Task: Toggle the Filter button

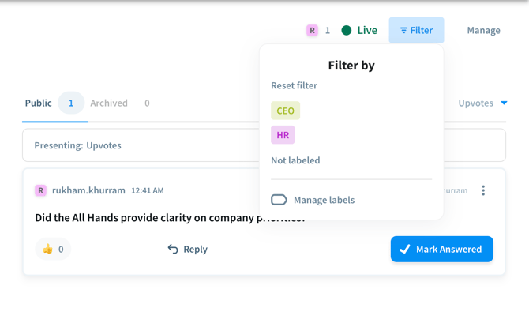Action: (416, 30)
